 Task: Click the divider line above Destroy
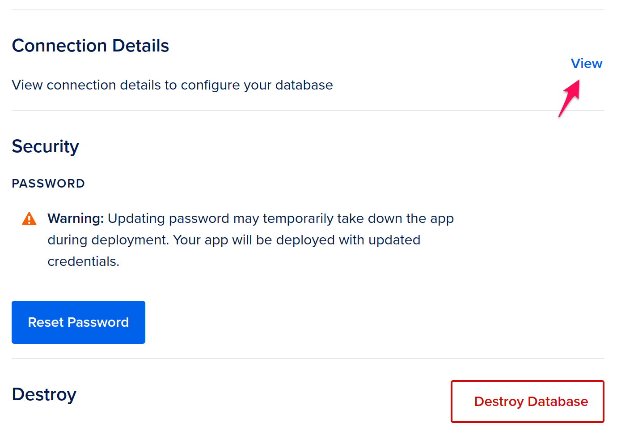(308, 359)
